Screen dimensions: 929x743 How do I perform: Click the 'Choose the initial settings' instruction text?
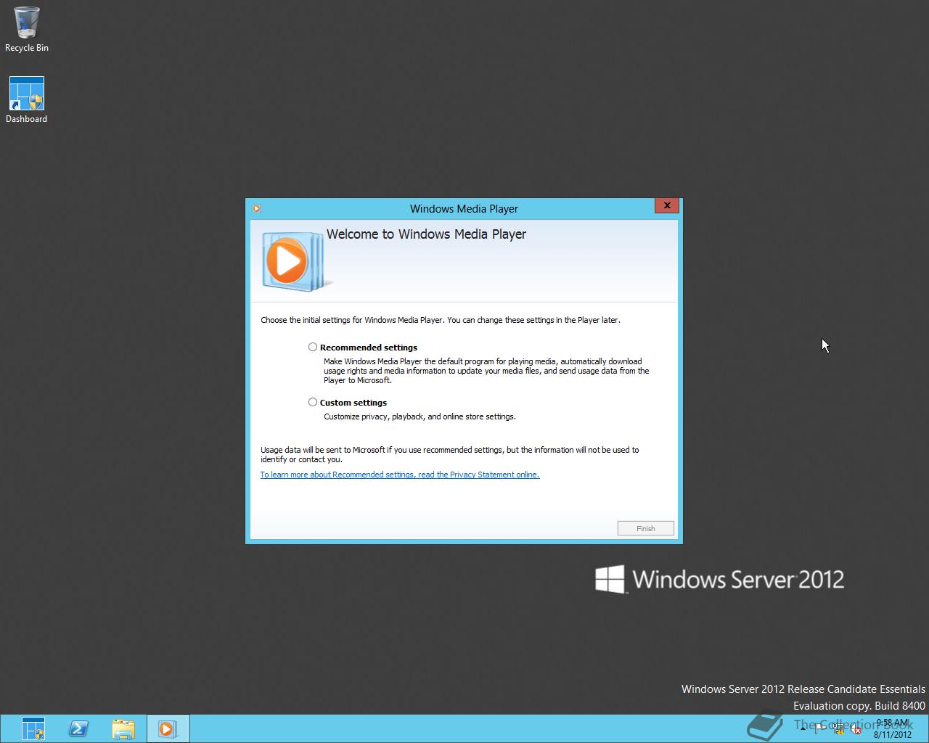click(x=441, y=320)
